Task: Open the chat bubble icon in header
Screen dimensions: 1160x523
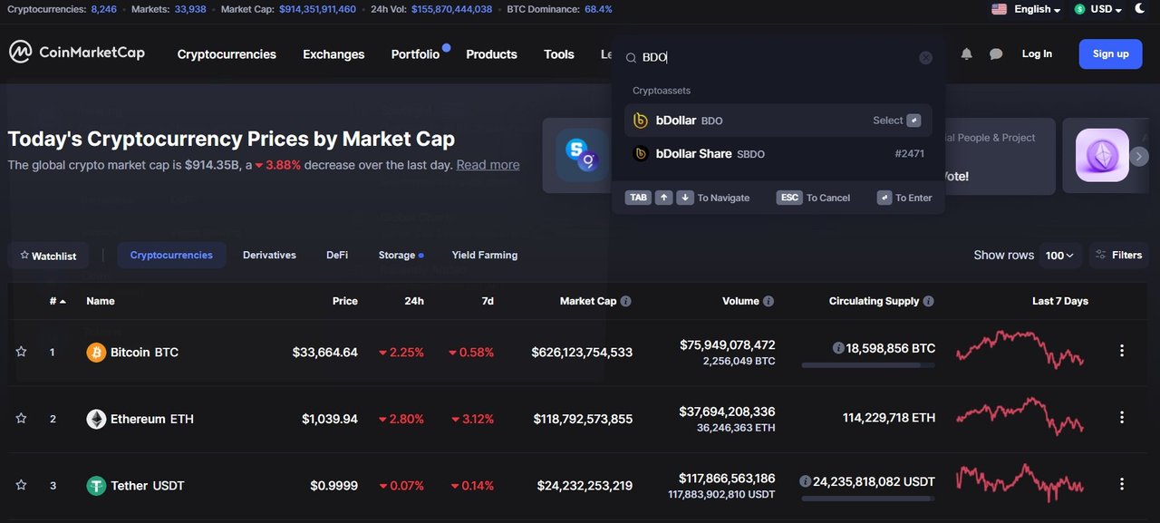Action: [996, 54]
